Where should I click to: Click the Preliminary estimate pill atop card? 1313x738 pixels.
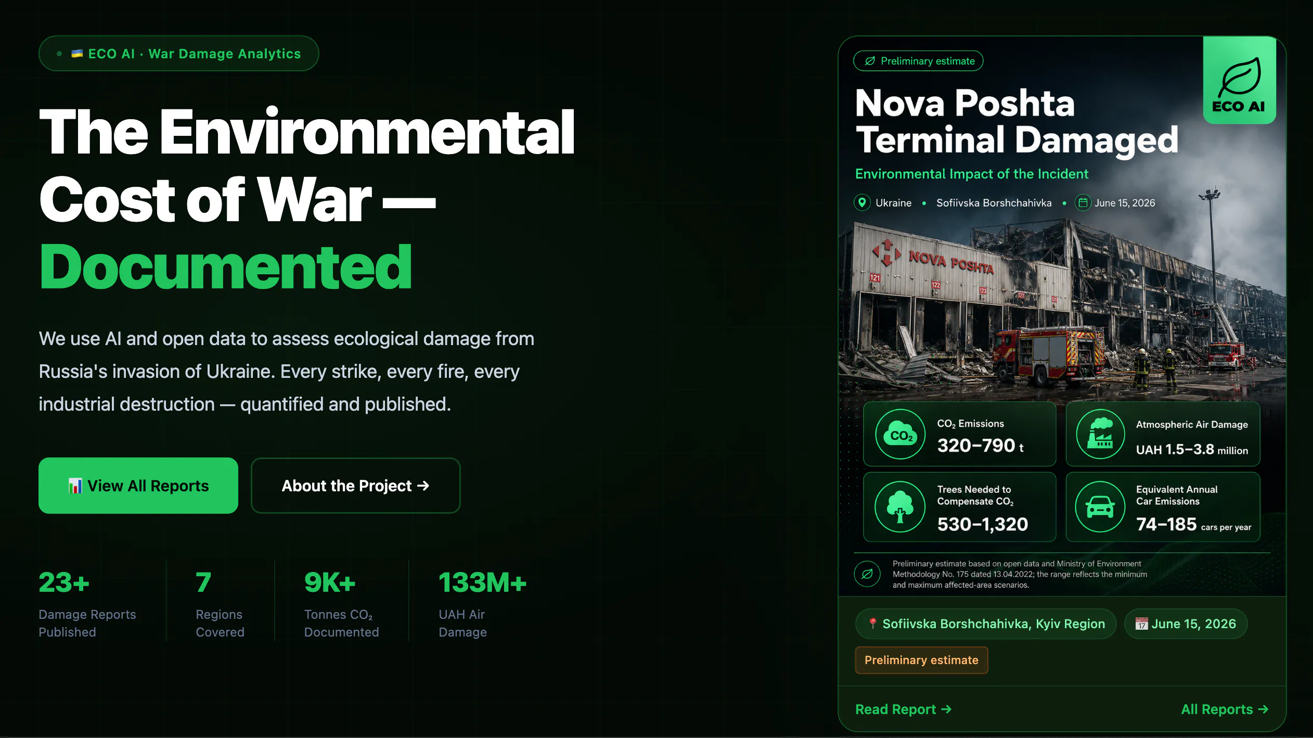[918, 61]
